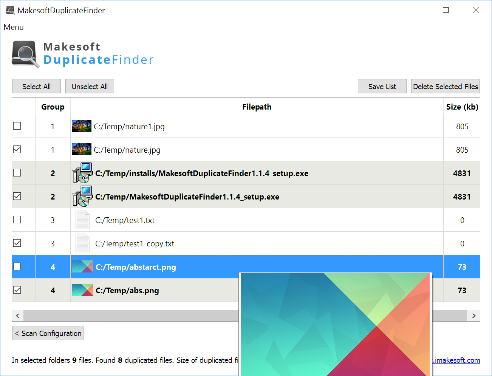This screenshot has height=376, width=492.
Task: Click the Select All button
Action: [36, 87]
